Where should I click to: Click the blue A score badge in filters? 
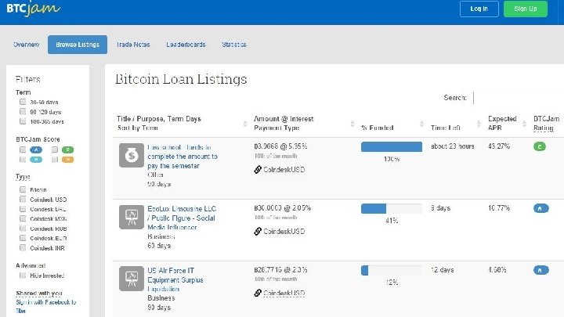(x=36, y=149)
